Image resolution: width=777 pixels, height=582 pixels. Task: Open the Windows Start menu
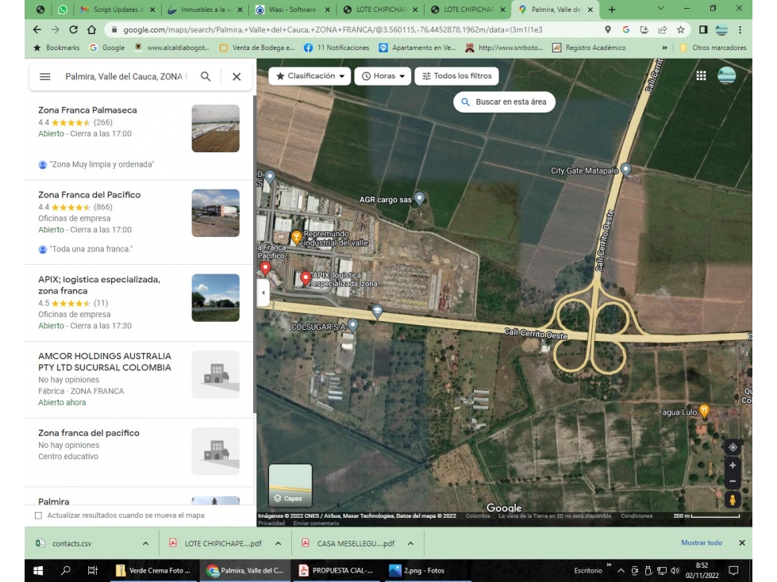click(38, 571)
